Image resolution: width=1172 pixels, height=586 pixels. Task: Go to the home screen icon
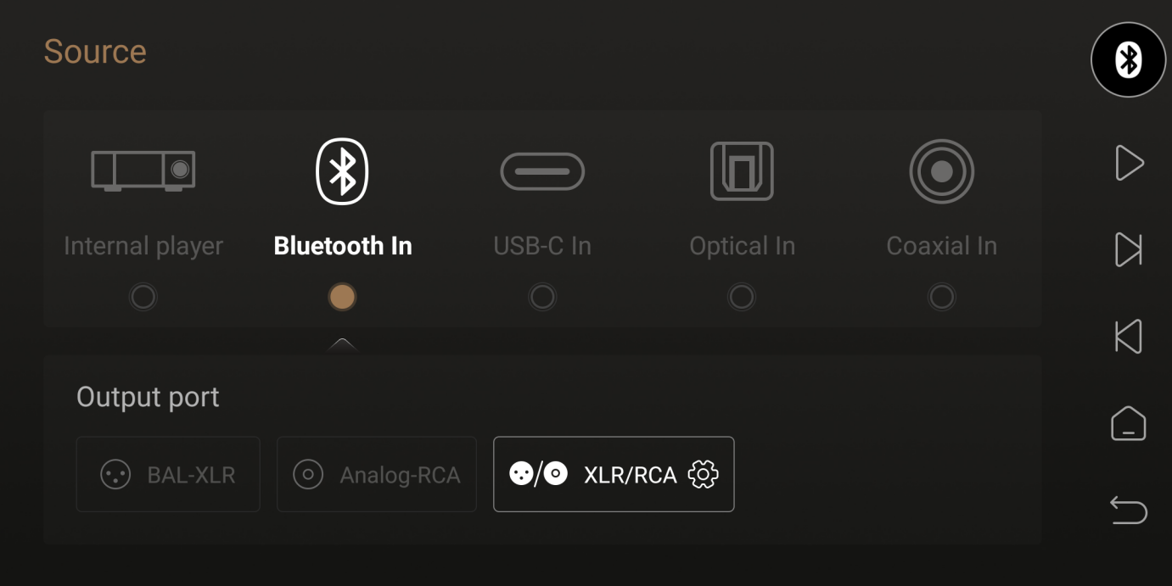[x=1128, y=423]
